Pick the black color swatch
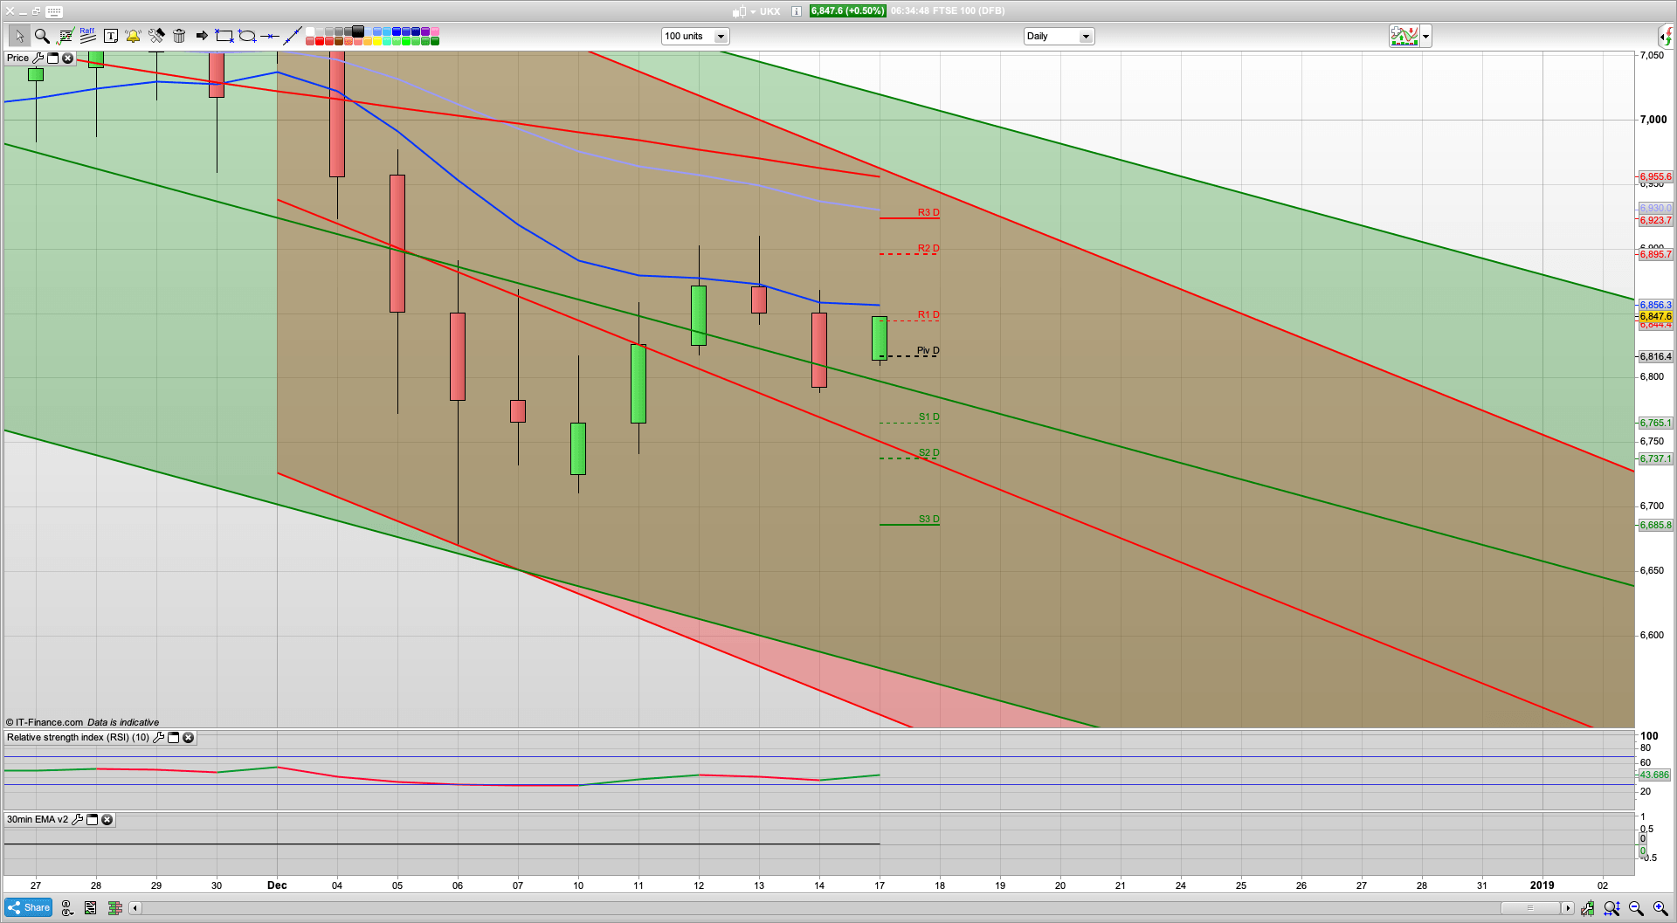This screenshot has height=923, width=1677. tap(356, 31)
